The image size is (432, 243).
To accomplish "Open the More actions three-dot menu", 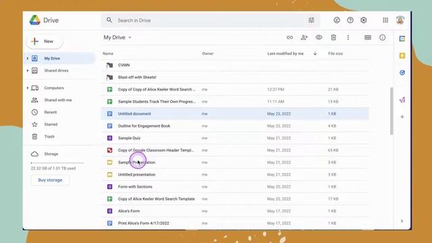I will (x=348, y=38).
